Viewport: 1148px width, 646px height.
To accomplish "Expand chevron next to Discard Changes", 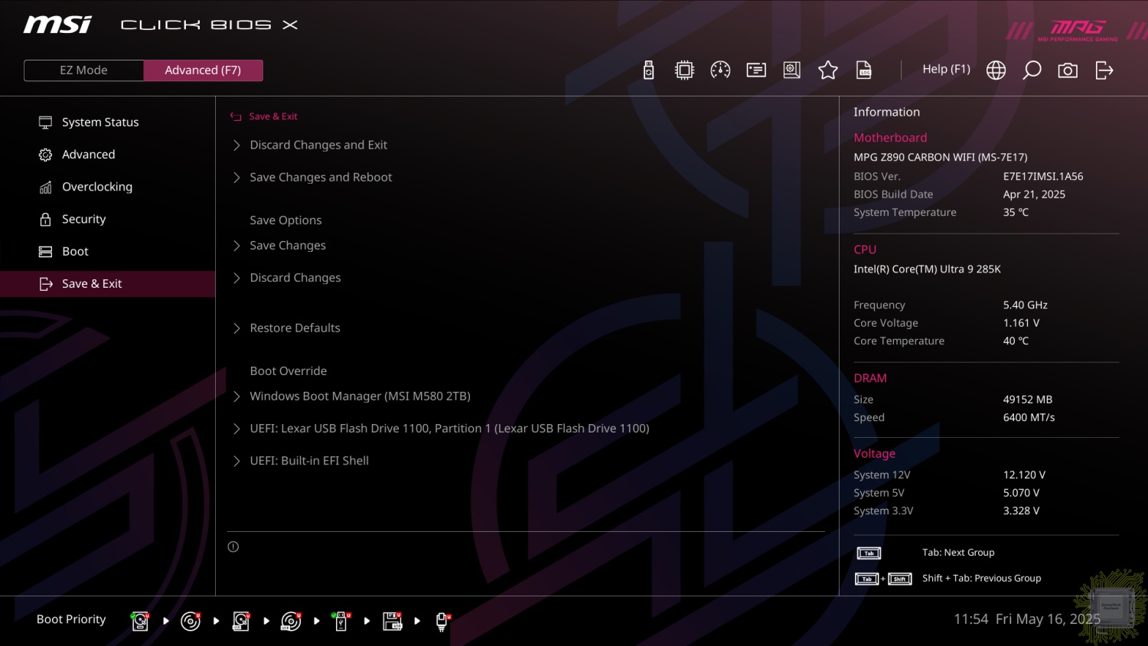I will tap(236, 278).
